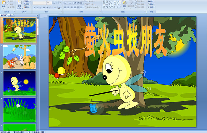Screen dimensions: 207x133
Task: Choose the Oval shape
Action: (117, 1)
